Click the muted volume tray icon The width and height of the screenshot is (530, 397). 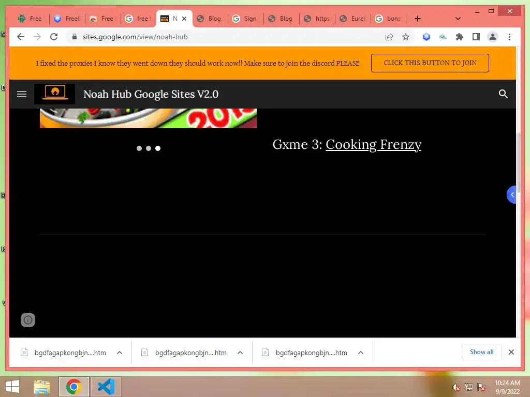456,388
